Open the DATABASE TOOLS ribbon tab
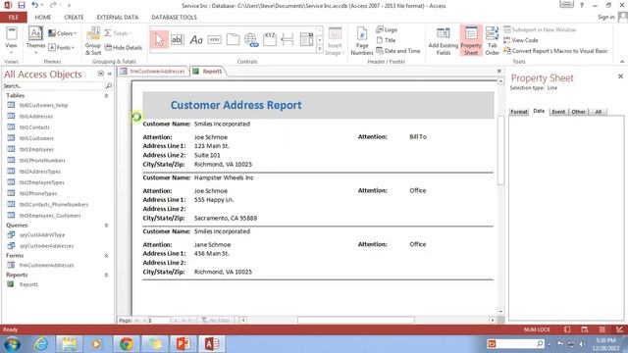The height and width of the screenshot is (353, 628). 174,18
